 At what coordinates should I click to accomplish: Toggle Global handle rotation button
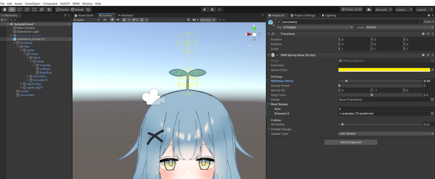pyautogui.click(x=78, y=9)
